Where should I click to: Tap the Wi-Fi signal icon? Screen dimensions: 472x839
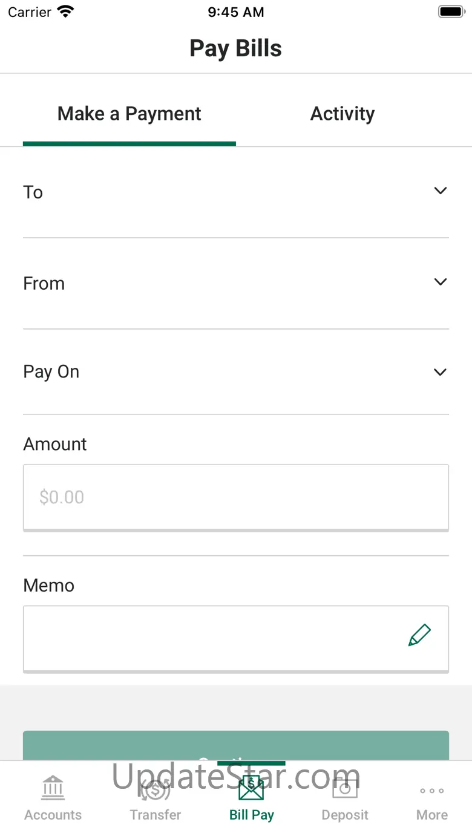(x=65, y=11)
